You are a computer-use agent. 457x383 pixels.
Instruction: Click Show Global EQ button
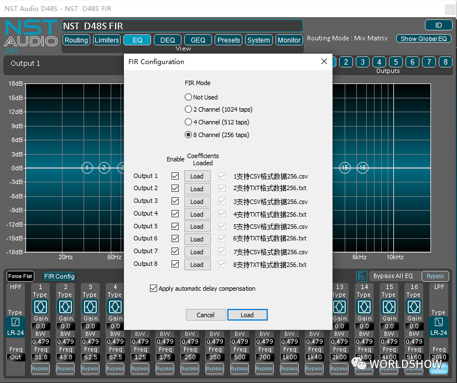[424, 39]
